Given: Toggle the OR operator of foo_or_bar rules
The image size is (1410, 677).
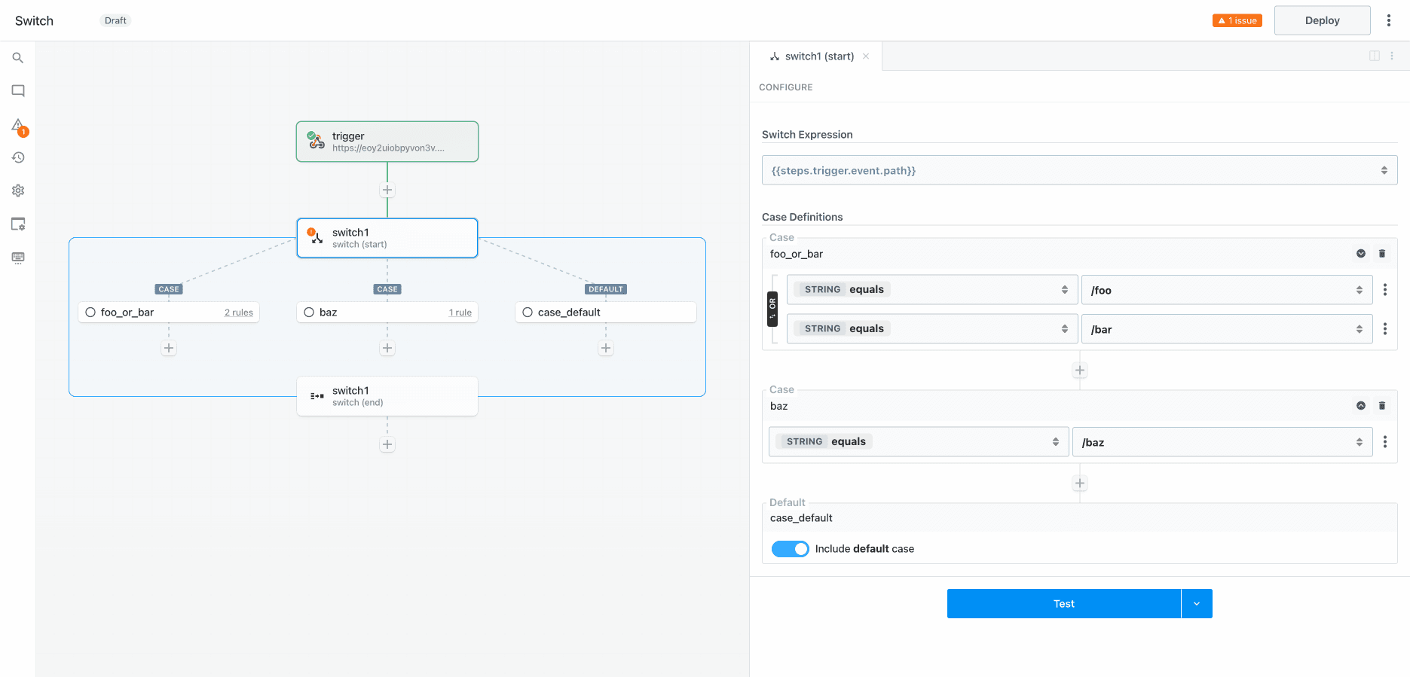Looking at the screenshot, I should [x=772, y=309].
